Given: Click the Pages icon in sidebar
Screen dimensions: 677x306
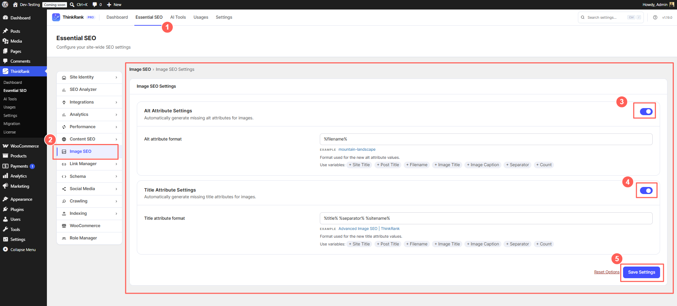Looking at the screenshot, I should pos(5,51).
